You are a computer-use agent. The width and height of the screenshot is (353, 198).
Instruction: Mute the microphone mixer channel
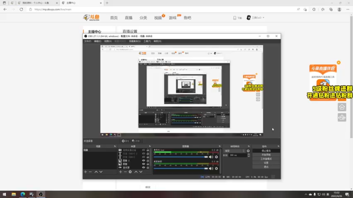(x=211, y=157)
